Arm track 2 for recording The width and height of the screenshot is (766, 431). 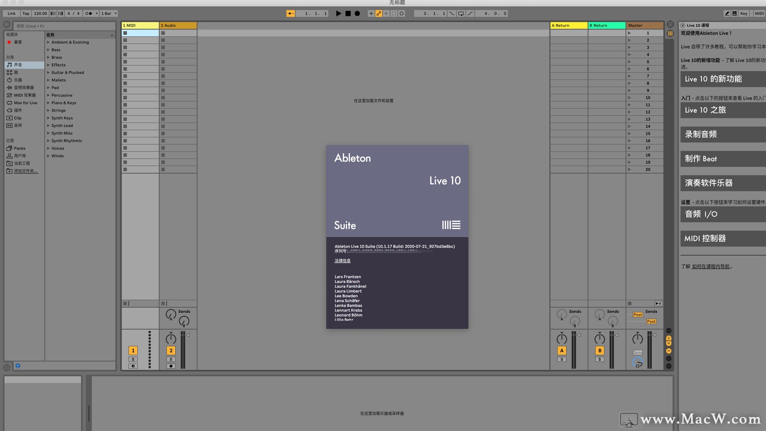tap(171, 366)
